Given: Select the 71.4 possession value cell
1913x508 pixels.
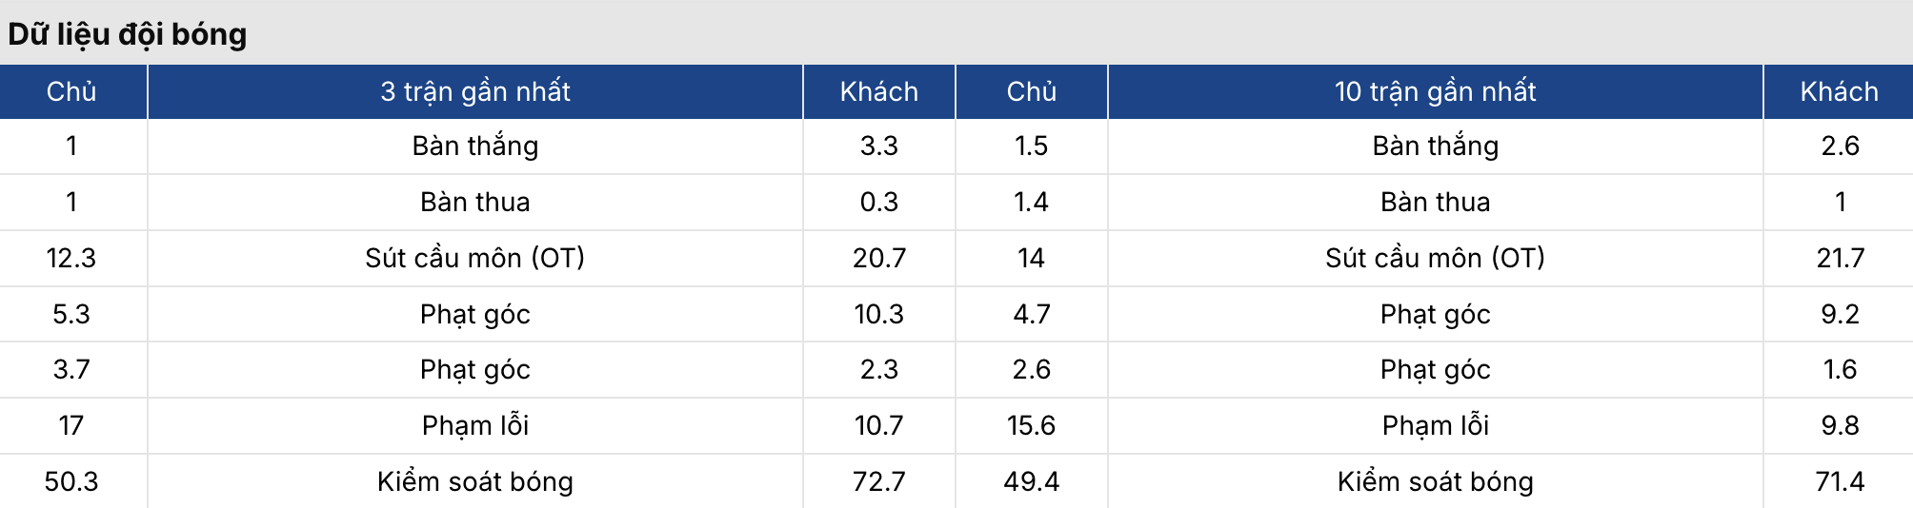Looking at the screenshot, I should [x=1839, y=481].
